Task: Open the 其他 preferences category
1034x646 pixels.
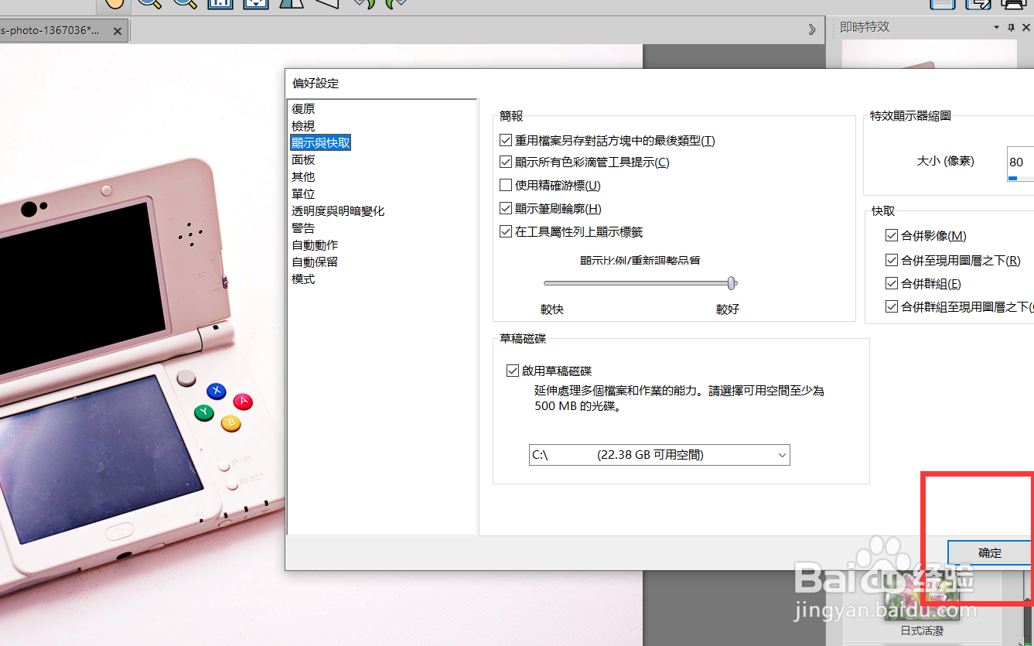Action: coord(303,176)
